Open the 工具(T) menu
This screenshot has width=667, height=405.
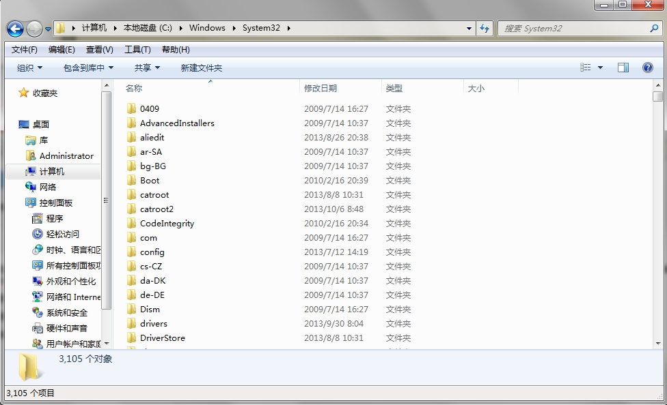click(137, 49)
